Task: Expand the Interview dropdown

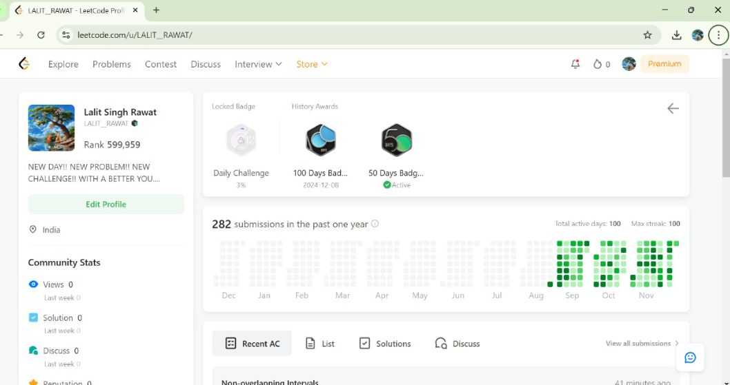Action: [258, 64]
